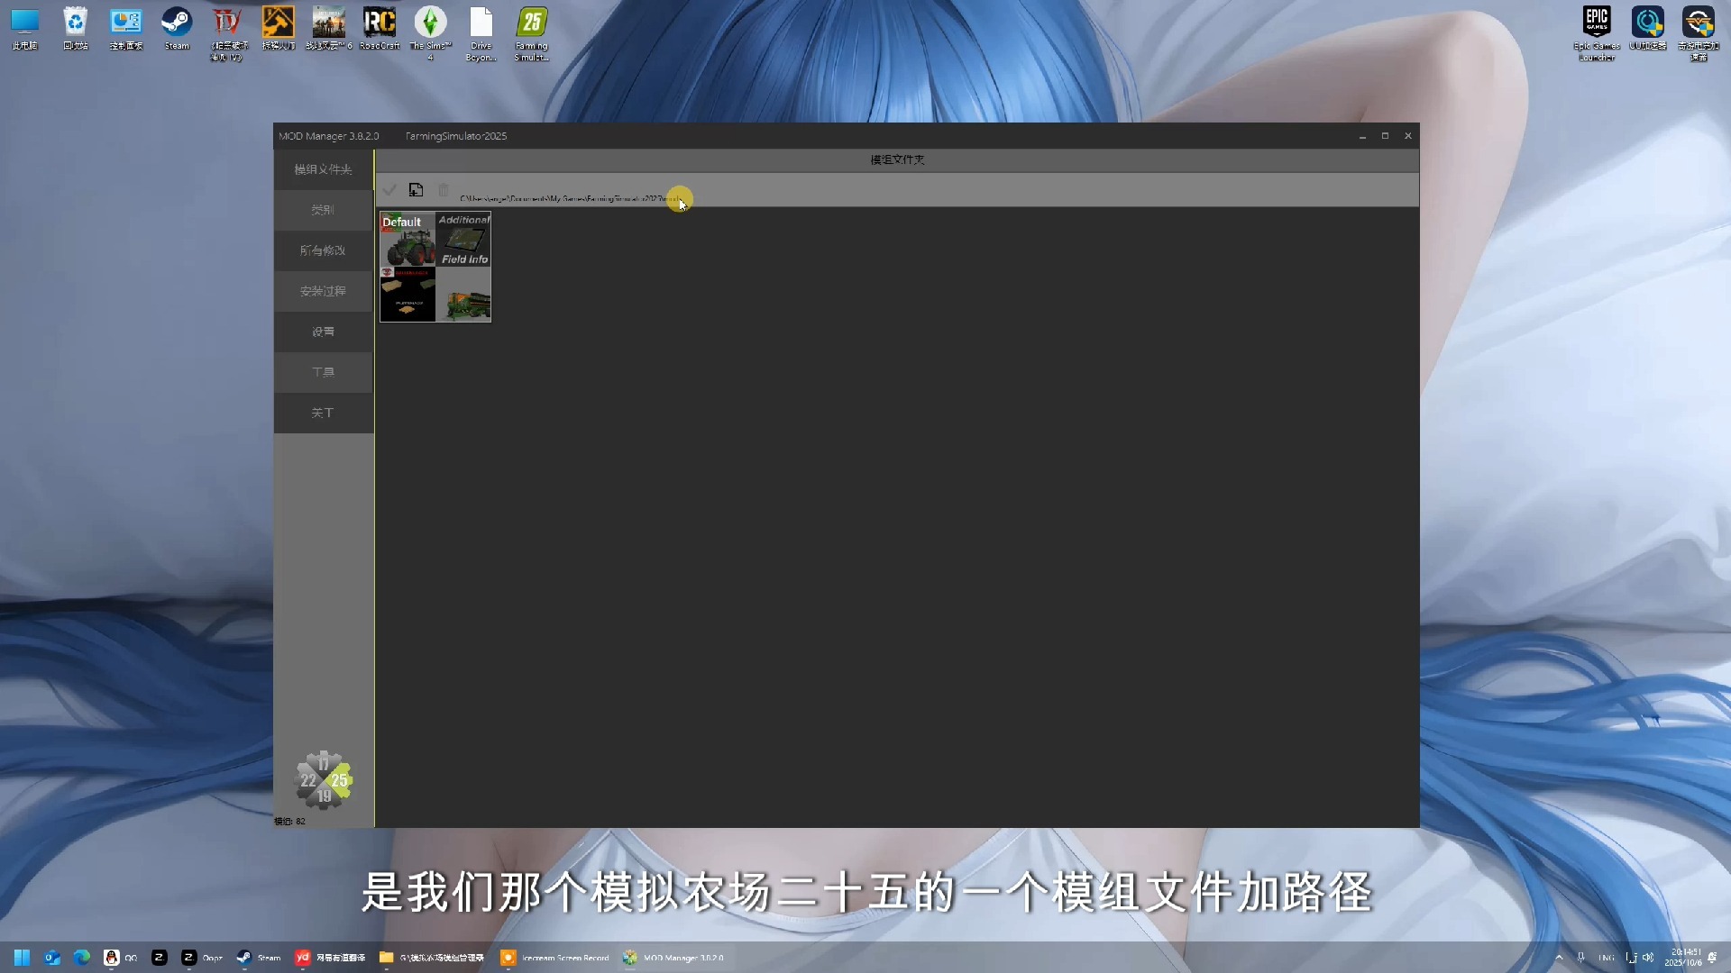
Task: Open the 模组文件夹 sidebar tab
Action: 323,169
